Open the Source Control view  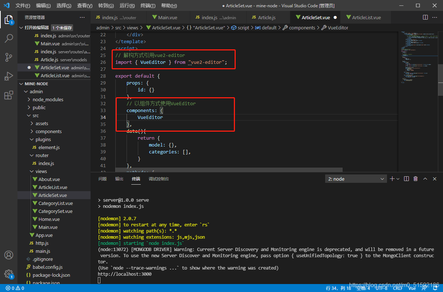[x=9, y=57]
